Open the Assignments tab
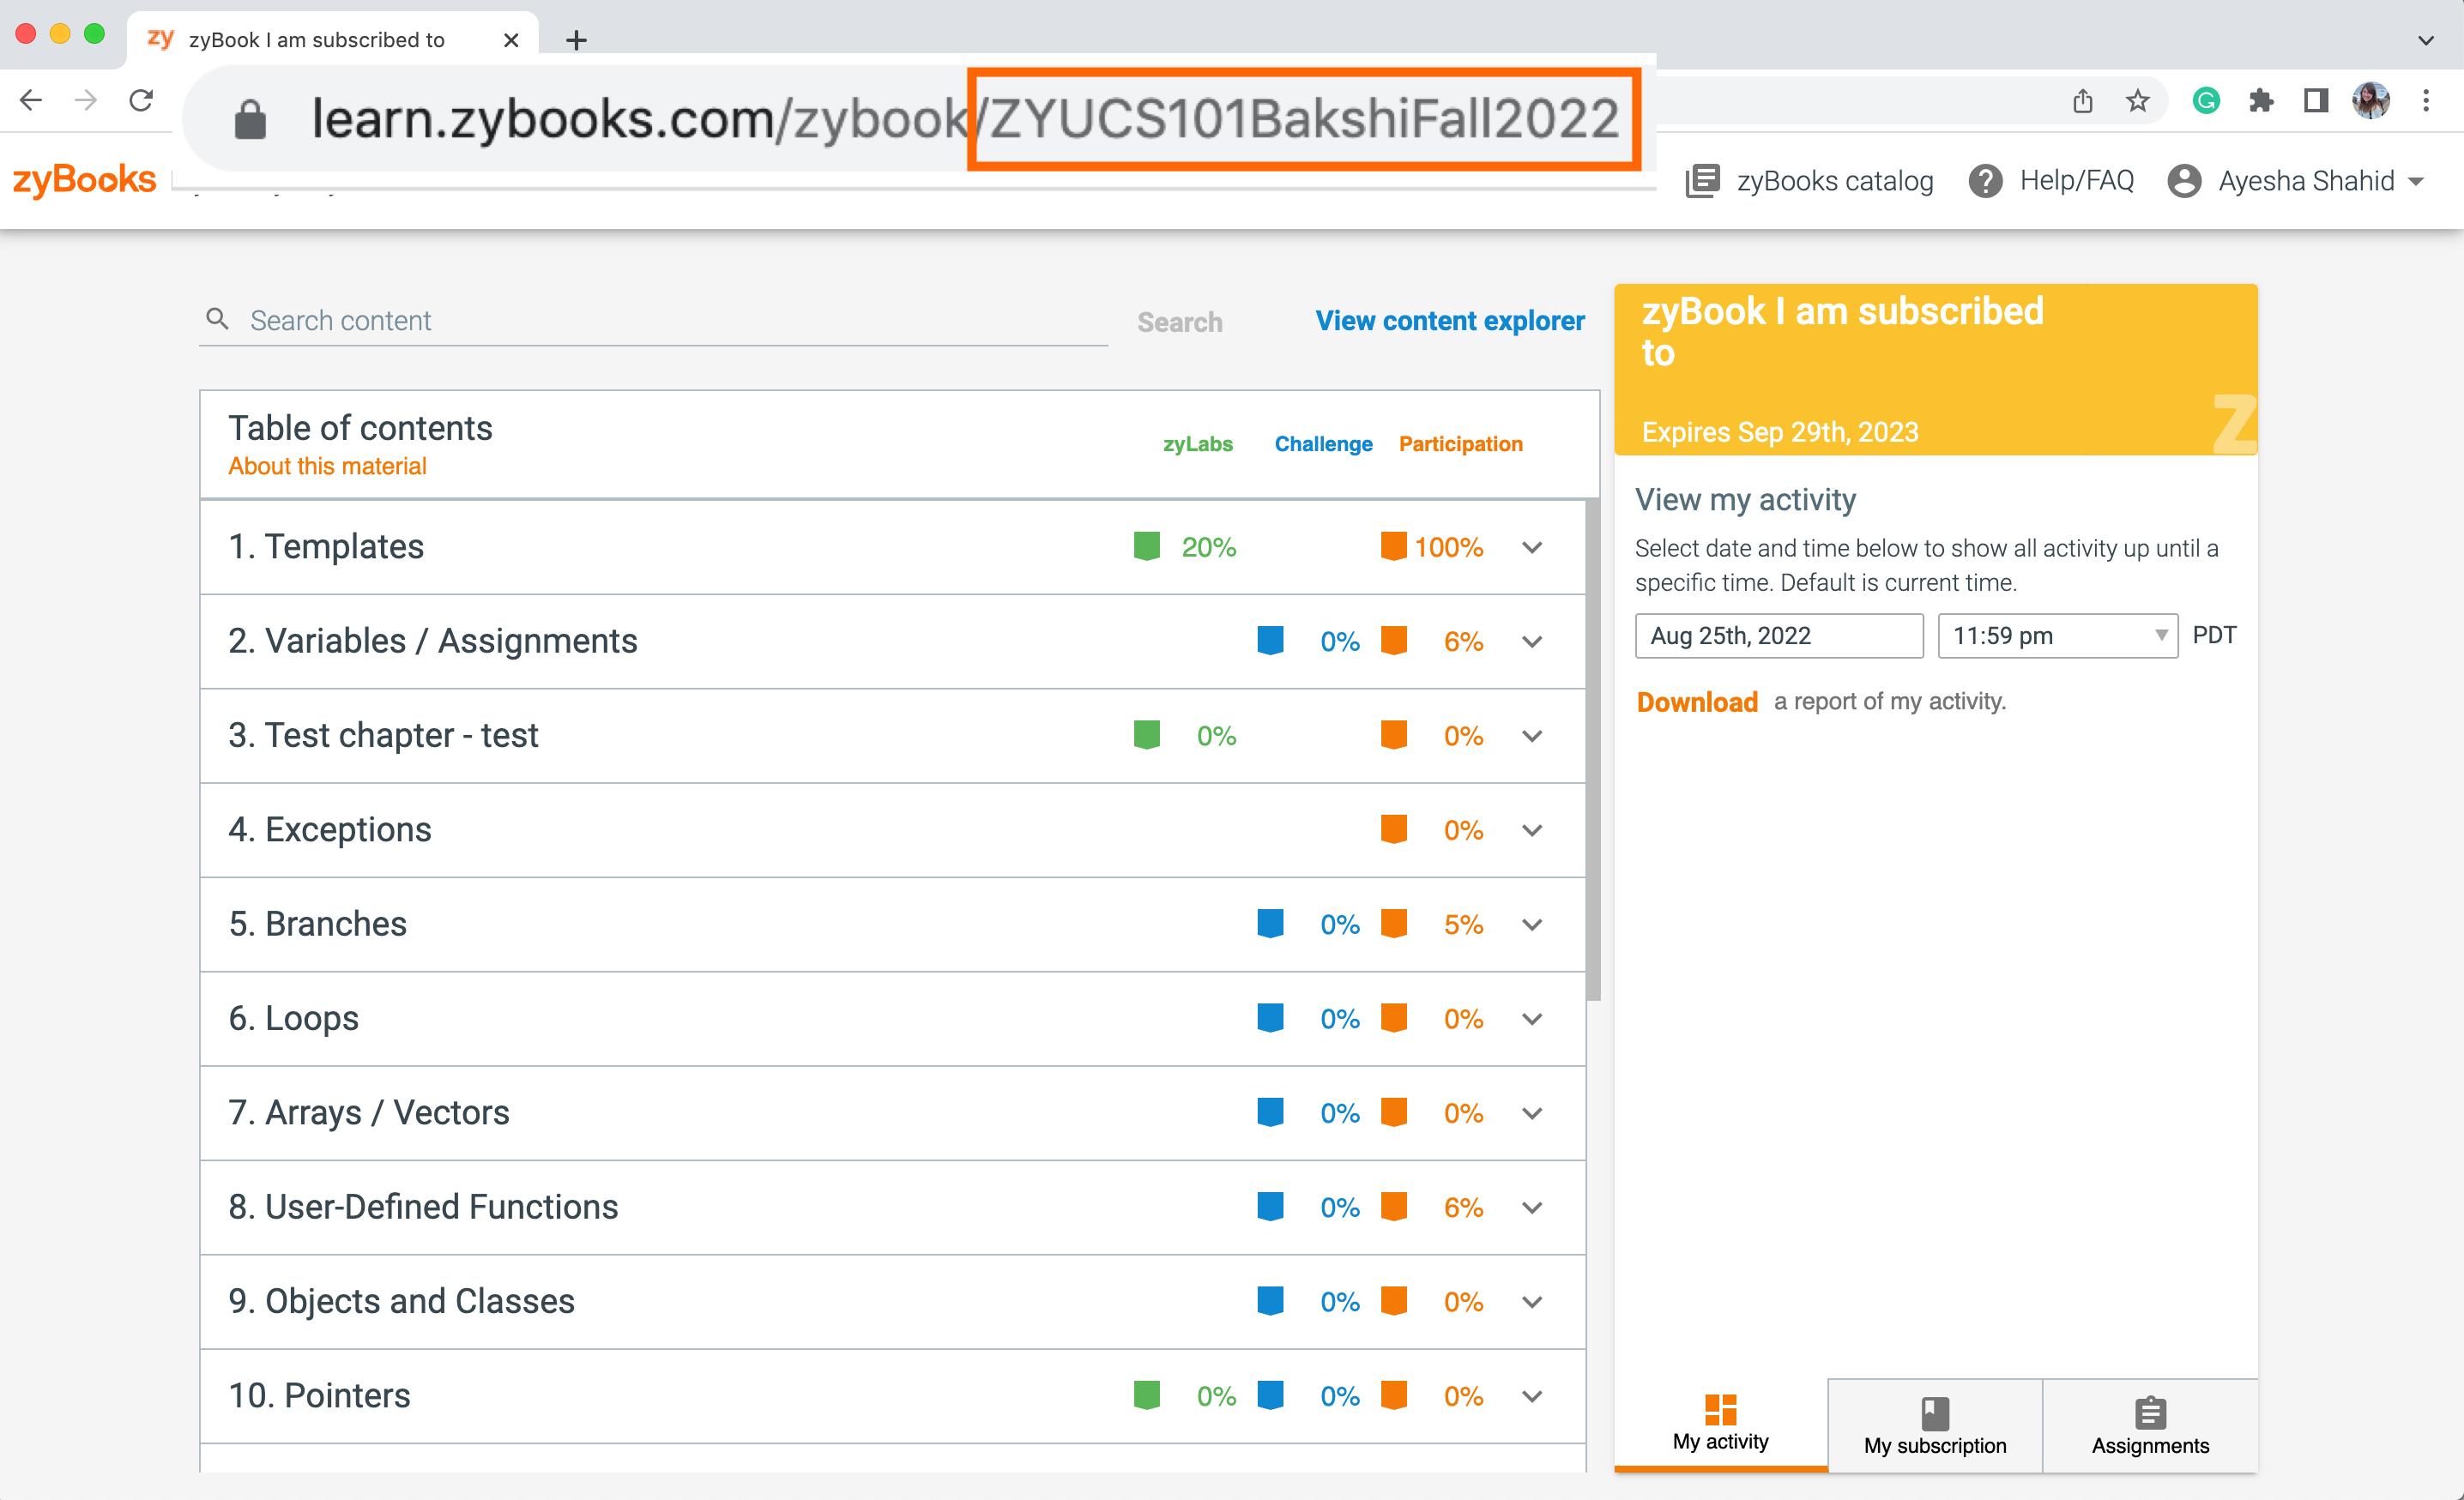The image size is (2464, 1500). point(2149,1426)
